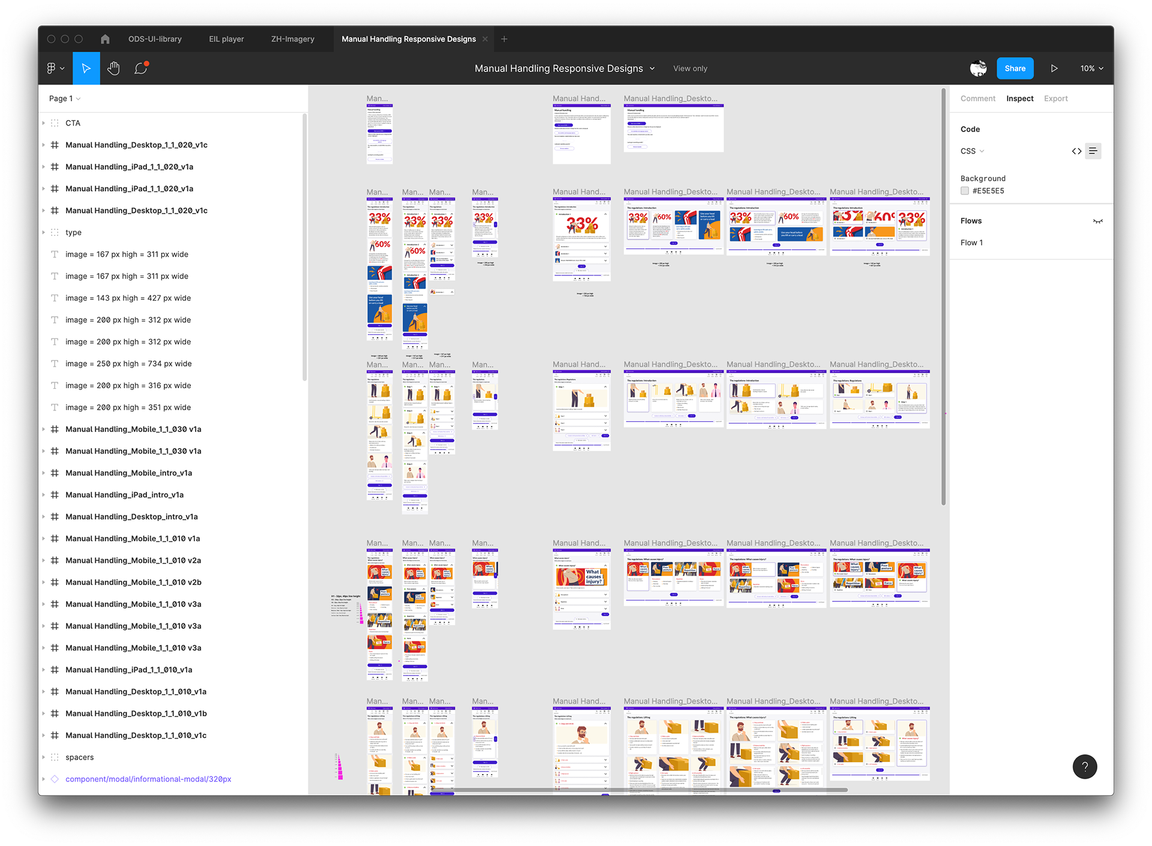Screen dimensions: 1152x846
Task: Select Flow 1 in the Flows list
Action: (x=971, y=243)
